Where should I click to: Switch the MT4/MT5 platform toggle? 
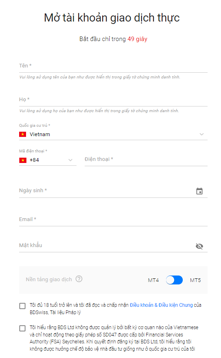tap(174, 280)
